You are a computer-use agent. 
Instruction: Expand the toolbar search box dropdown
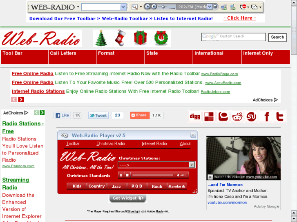(x=123, y=7)
